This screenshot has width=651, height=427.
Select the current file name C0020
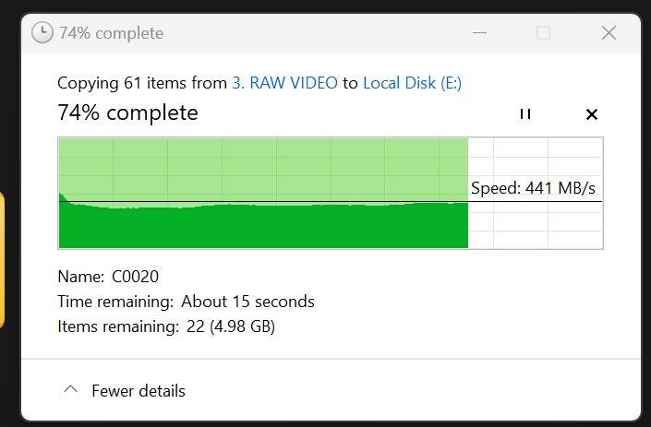click(136, 277)
